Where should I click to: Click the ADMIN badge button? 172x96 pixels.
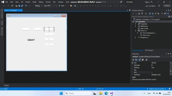coord(167,6)
